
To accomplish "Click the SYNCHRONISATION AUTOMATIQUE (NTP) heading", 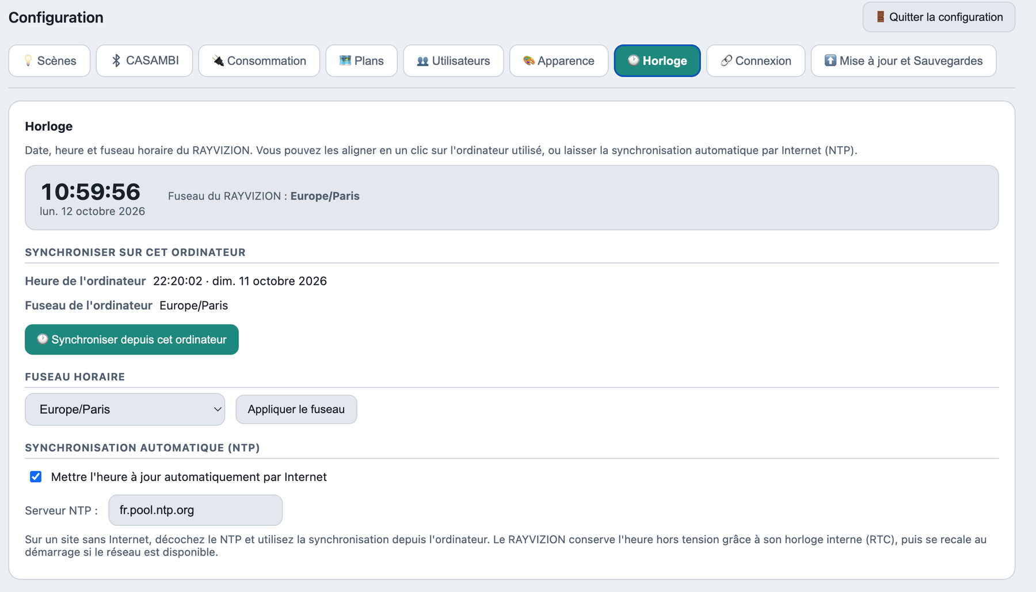I will 142,448.
